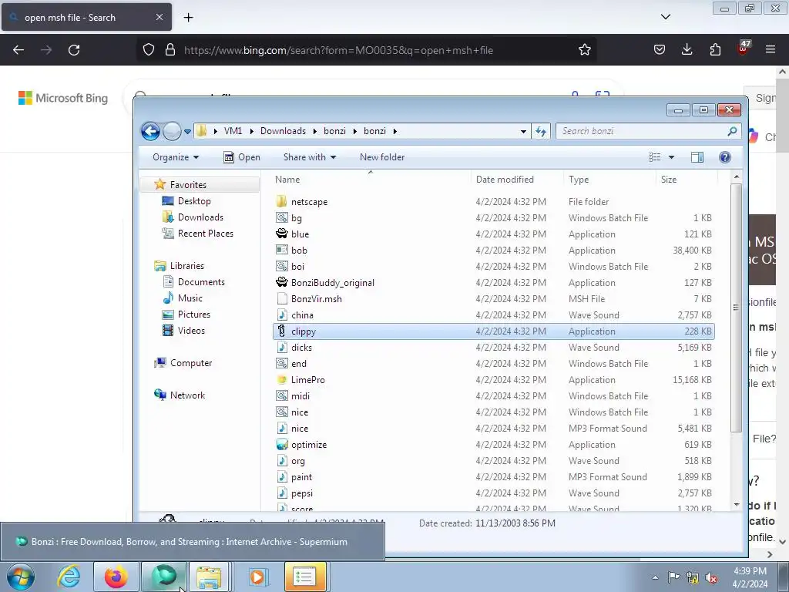789x592 pixels.
Task: Click the uBlock extension icon showing 47
Action: click(x=744, y=49)
